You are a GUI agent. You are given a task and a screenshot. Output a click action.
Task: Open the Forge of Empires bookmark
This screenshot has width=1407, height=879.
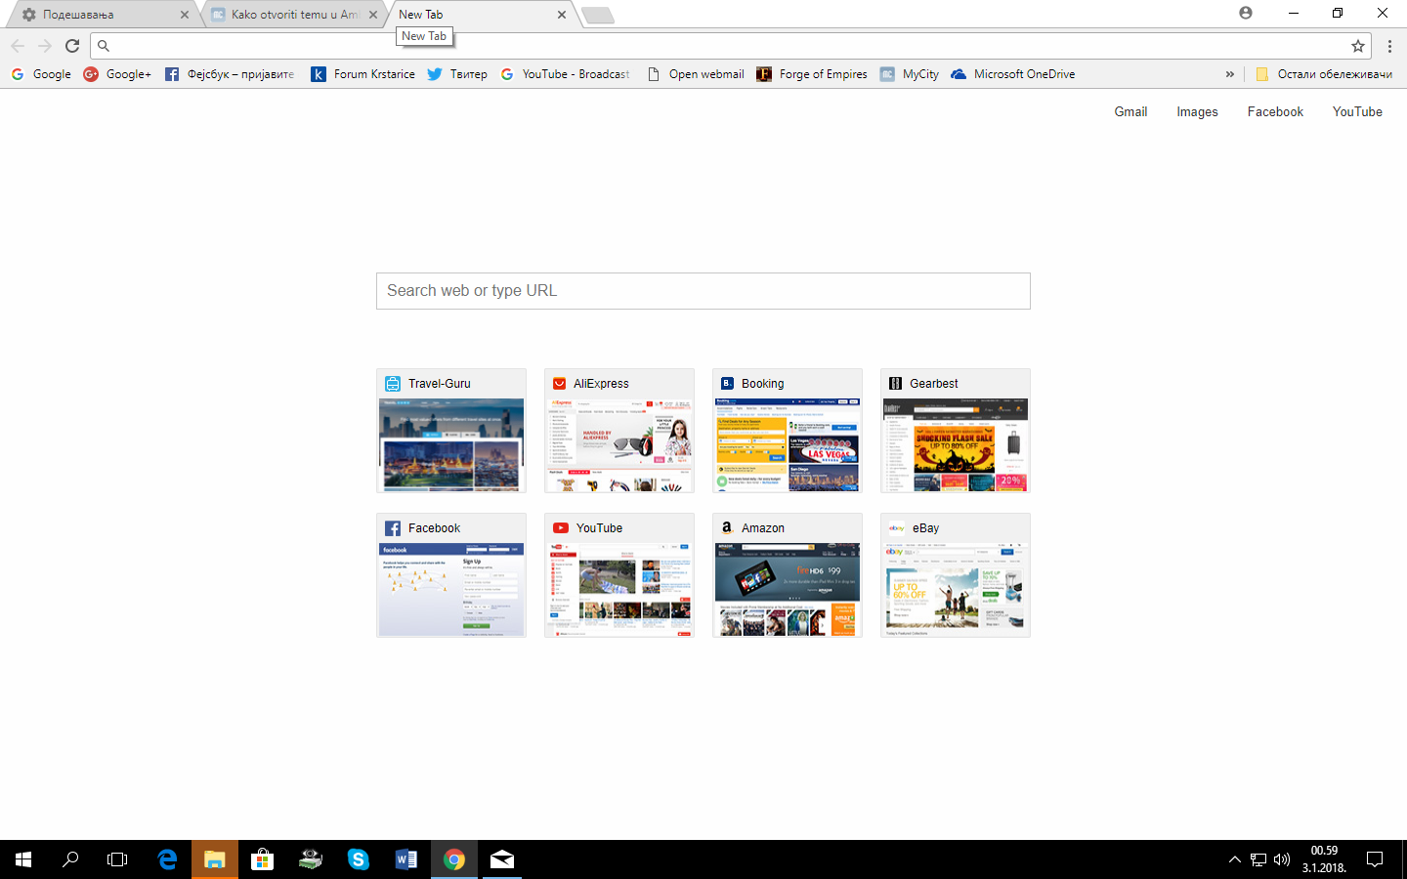click(812, 74)
